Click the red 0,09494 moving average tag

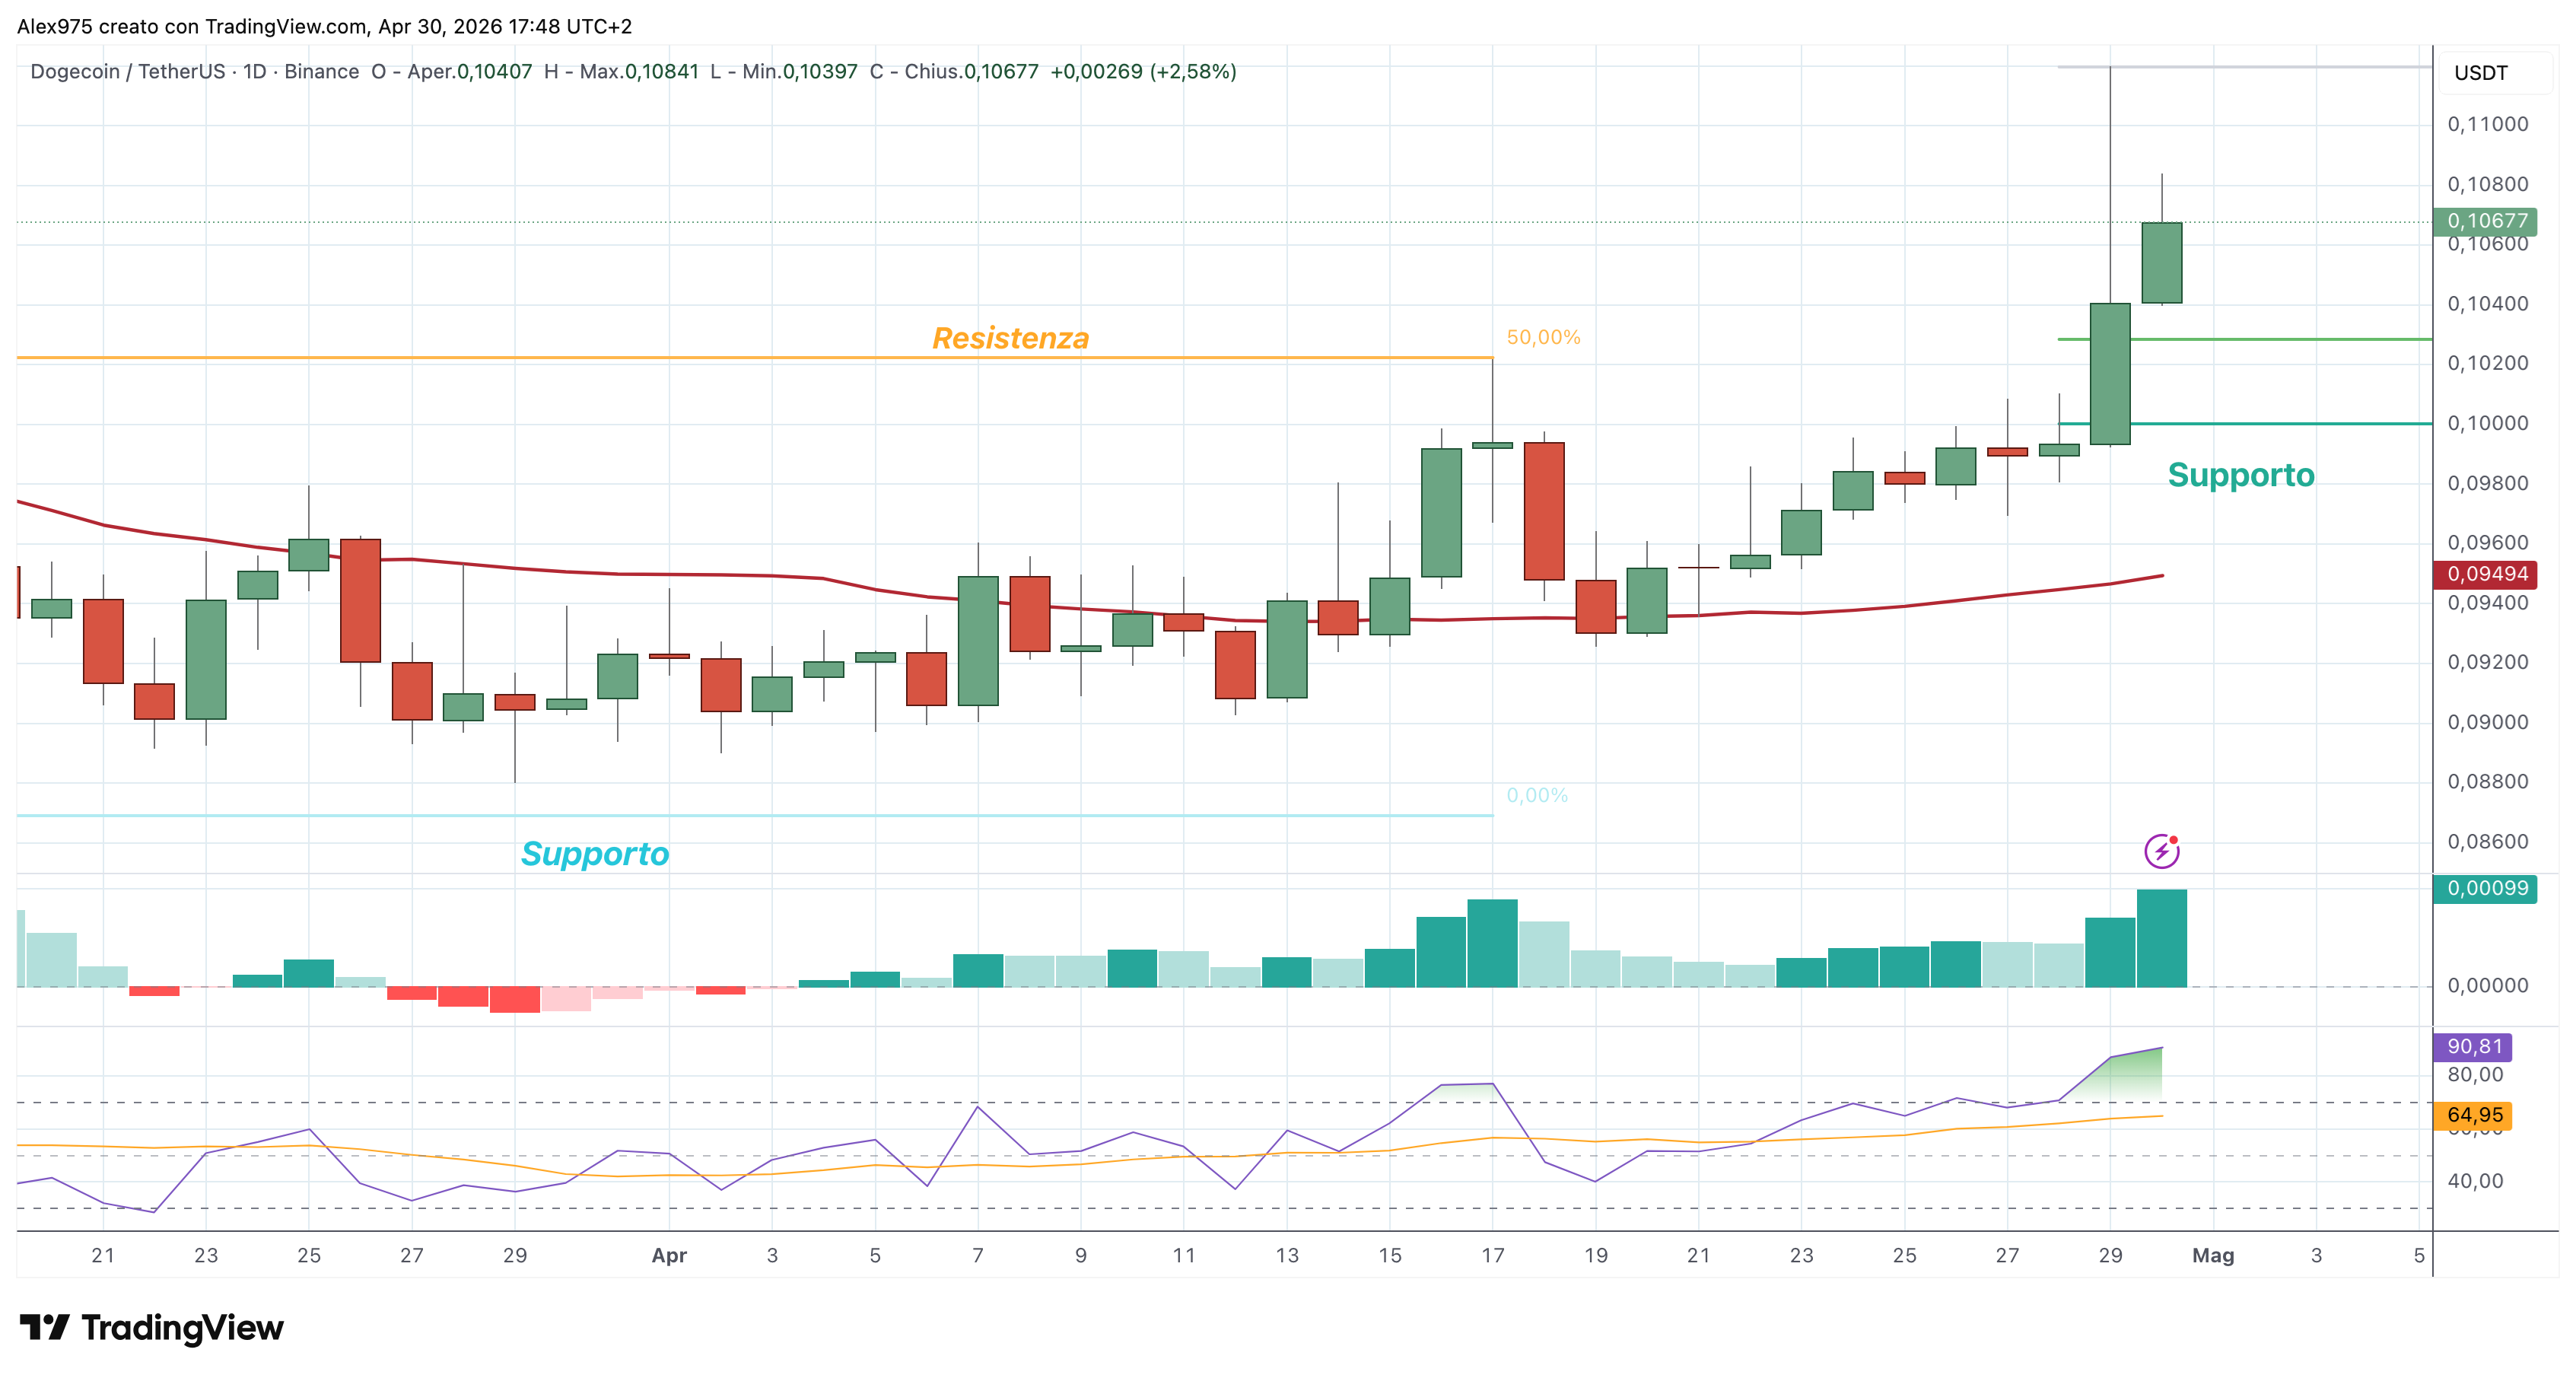[x=2485, y=574]
